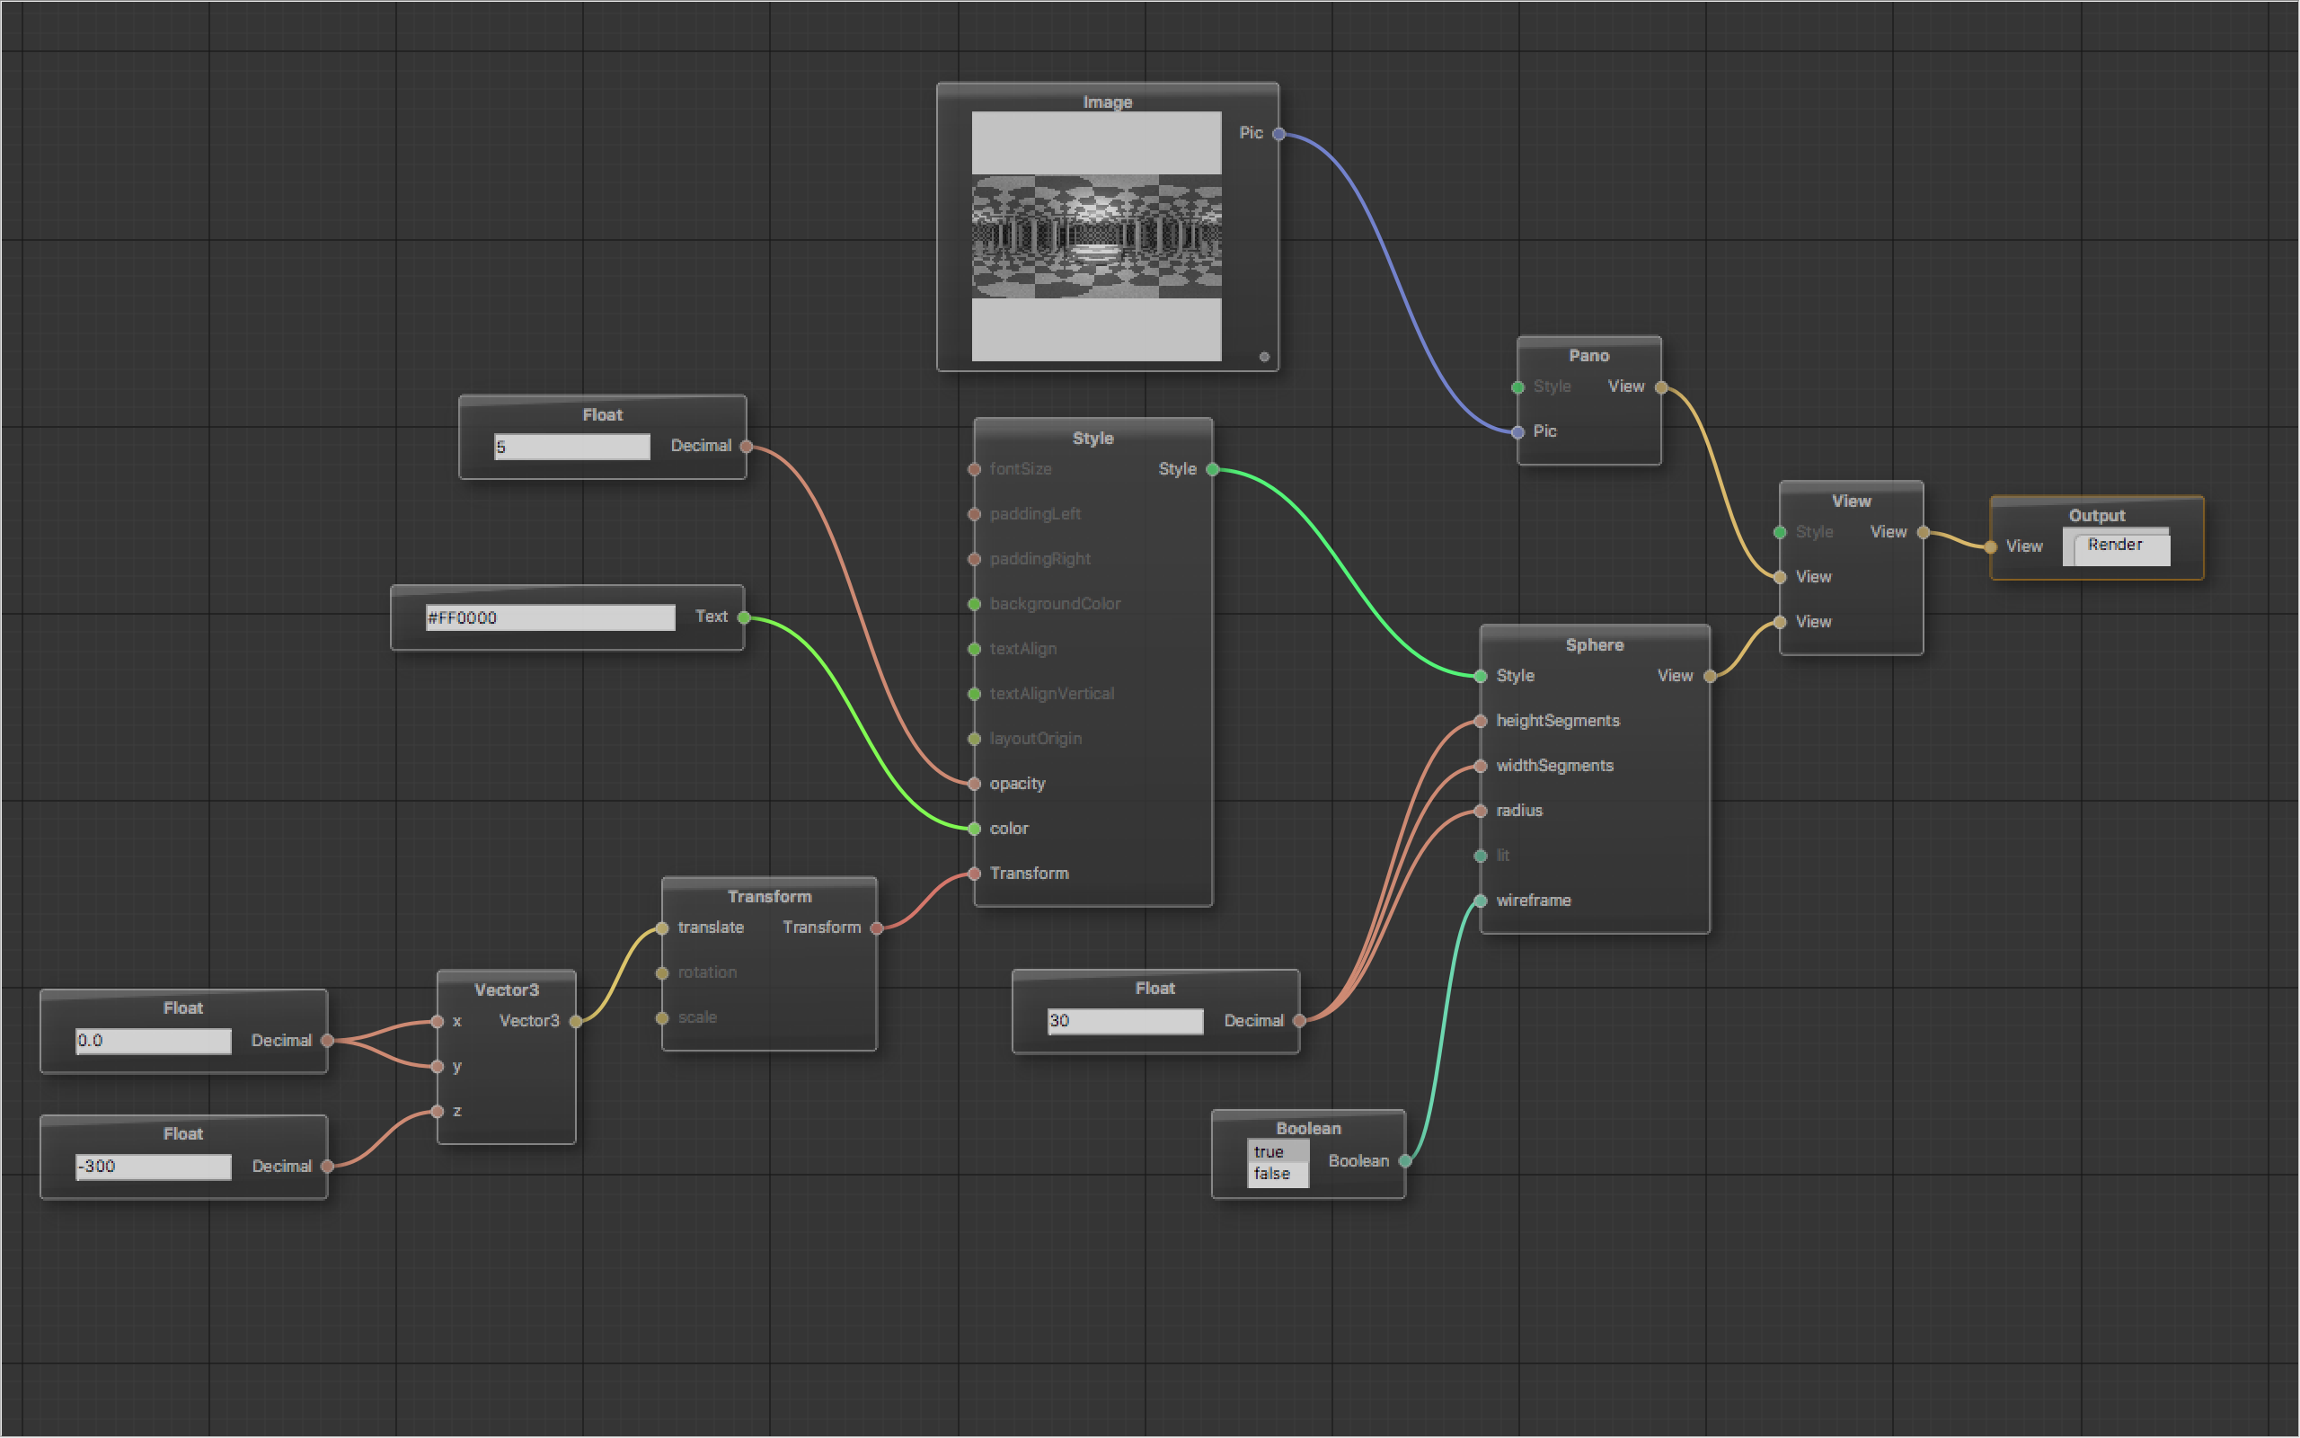The image size is (2300, 1438).
Task: Click the Sphere node's radius input port
Action: click(1480, 812)
